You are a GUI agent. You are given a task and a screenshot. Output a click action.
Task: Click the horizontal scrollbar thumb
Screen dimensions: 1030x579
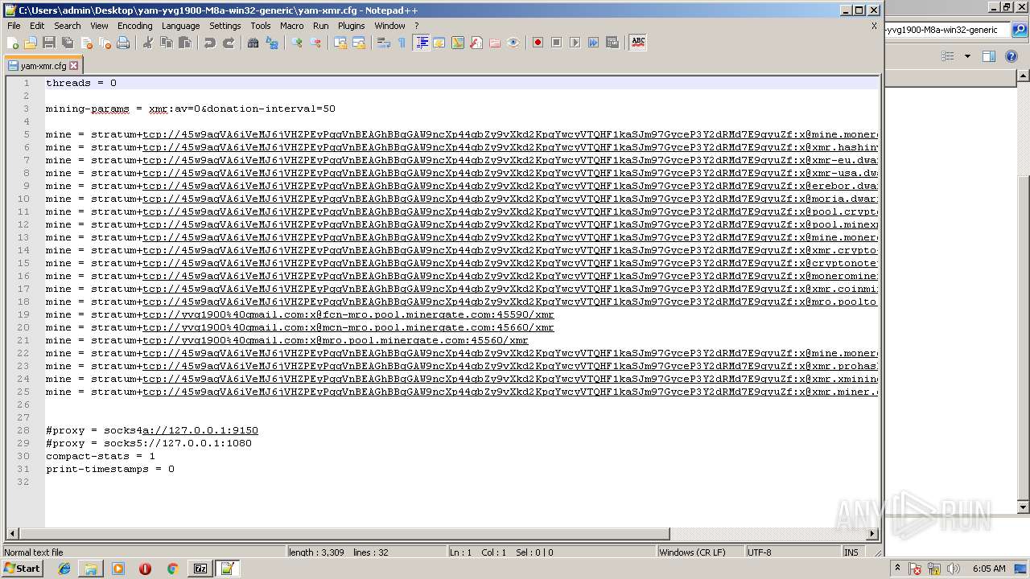click(x=344, y=533)
